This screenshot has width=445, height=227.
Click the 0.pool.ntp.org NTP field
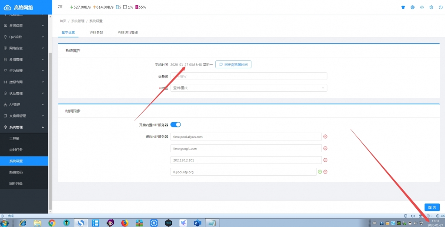(244, 172)
